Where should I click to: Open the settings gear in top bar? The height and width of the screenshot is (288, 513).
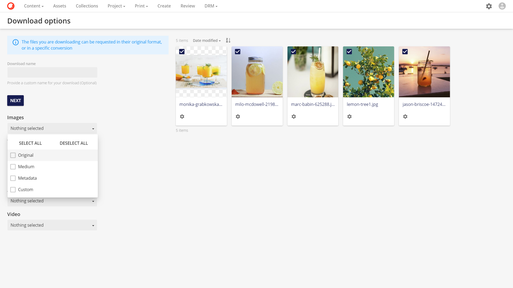coord(489,6)
